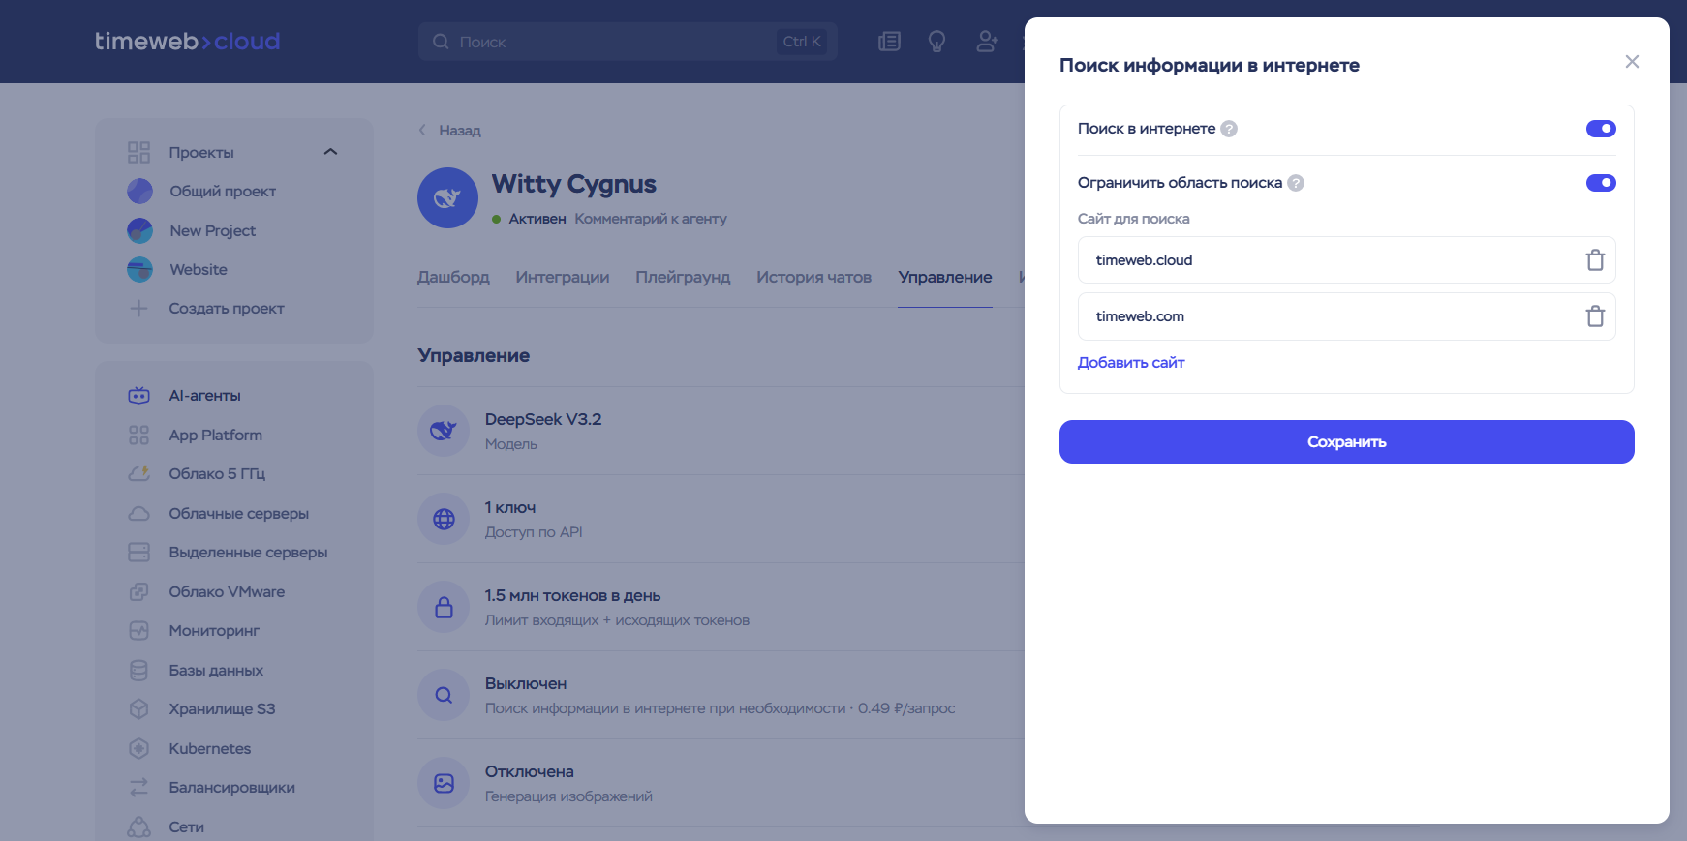Click the Мониторинг icon

[138, 630]
